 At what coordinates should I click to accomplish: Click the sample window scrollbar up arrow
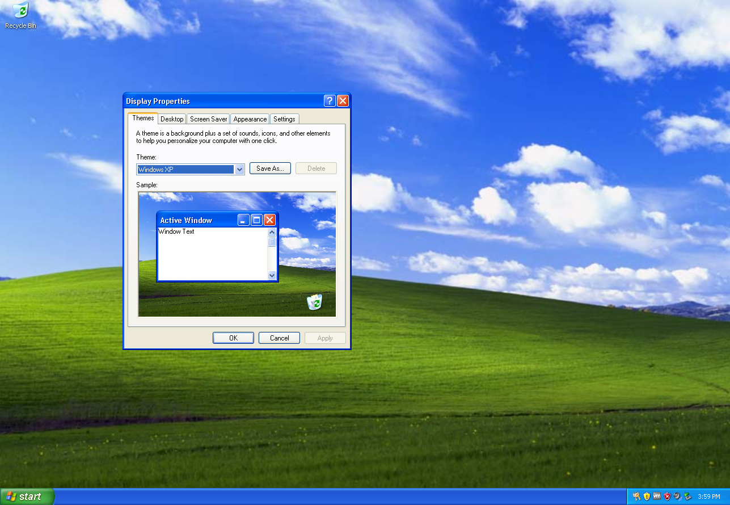point(272,232)
